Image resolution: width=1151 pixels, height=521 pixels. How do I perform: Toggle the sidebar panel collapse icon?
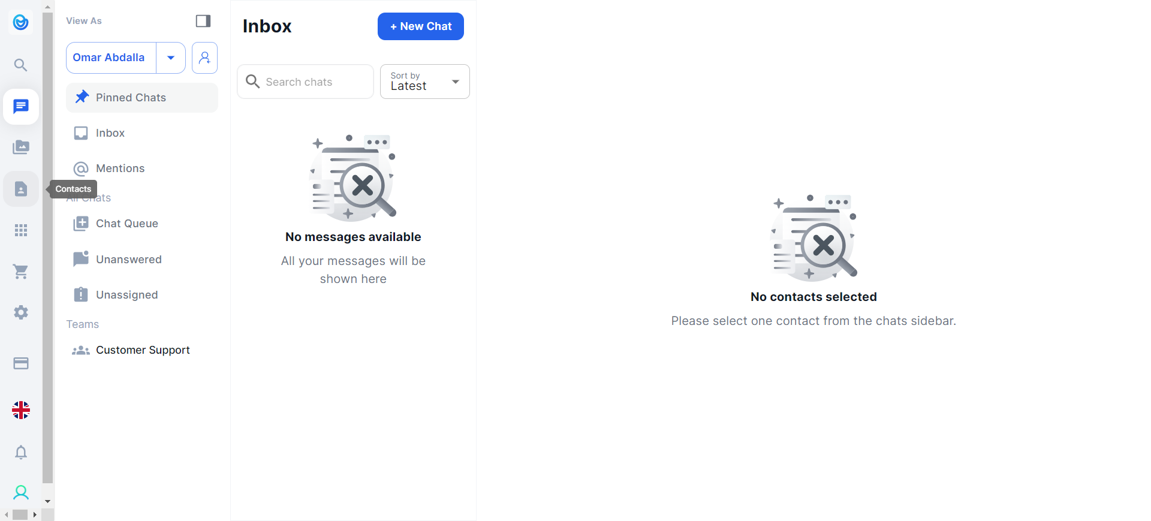(x=203, y=21)
